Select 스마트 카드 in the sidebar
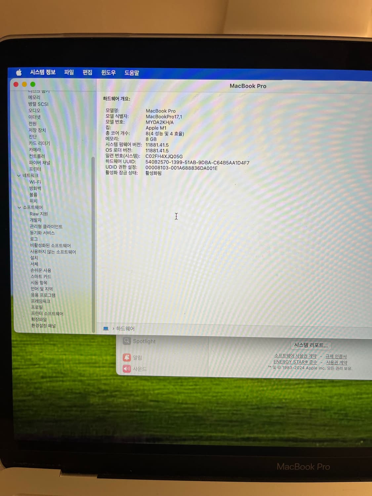The width and height of the screenshot is (372, 496). coord(41,276)
